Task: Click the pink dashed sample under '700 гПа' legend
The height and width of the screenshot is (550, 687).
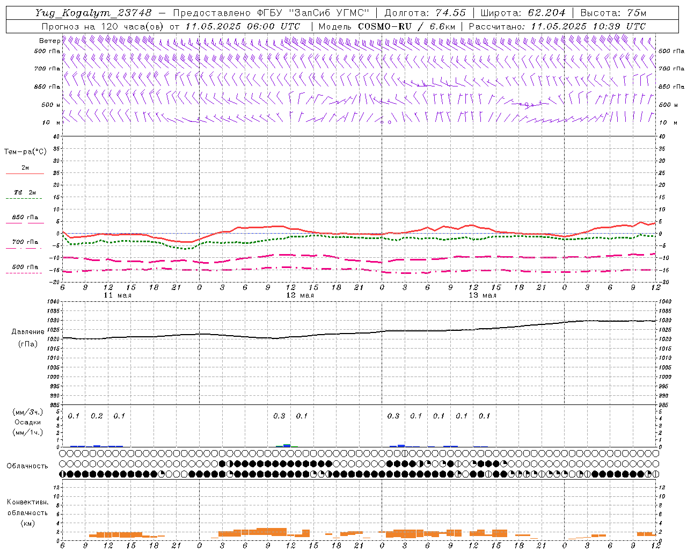Action: click(25, 248)
